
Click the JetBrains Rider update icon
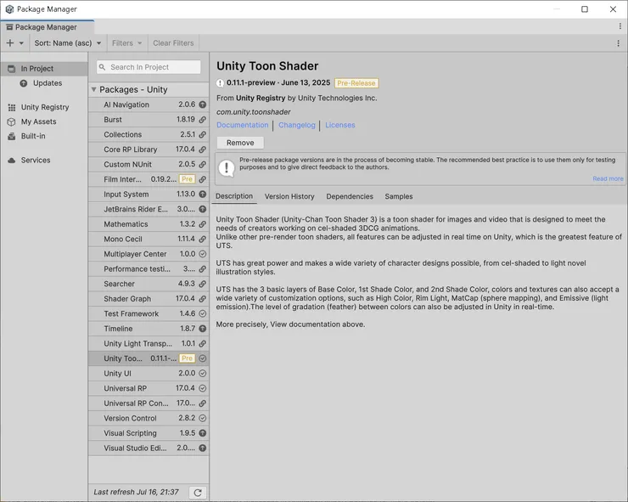click(x=203, y=209)
